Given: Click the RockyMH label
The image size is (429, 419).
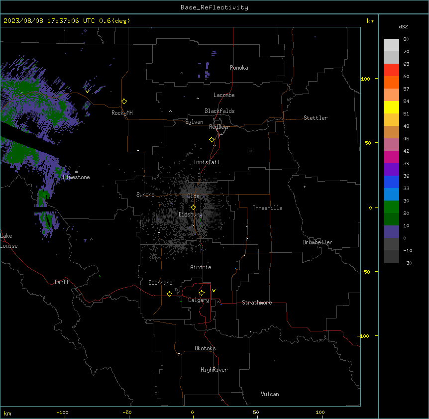Looking at the screenshot, I should pos(122,113).
